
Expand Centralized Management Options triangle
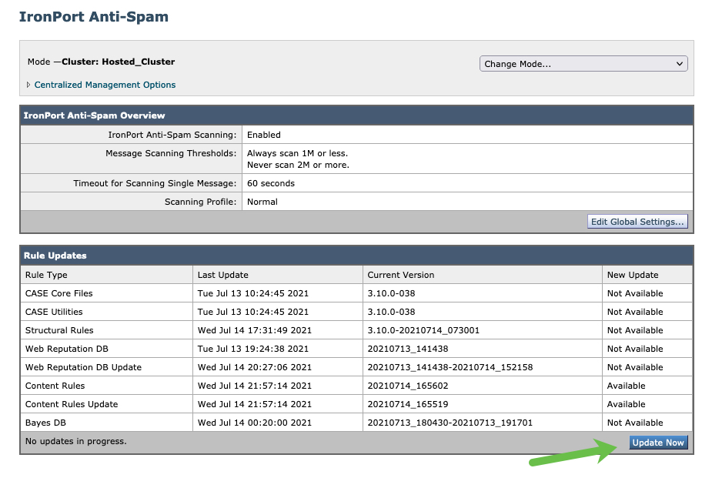click(28, 85)
